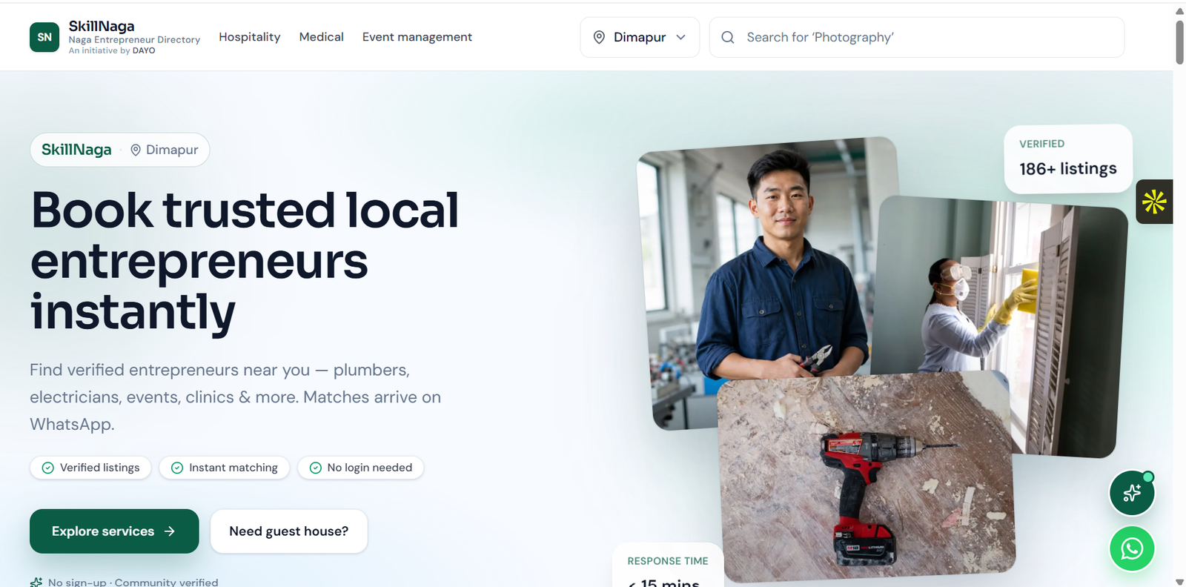Open the Event management category
The width and height of the screenshot is (1186, 587).
click(x=417, y=37)
